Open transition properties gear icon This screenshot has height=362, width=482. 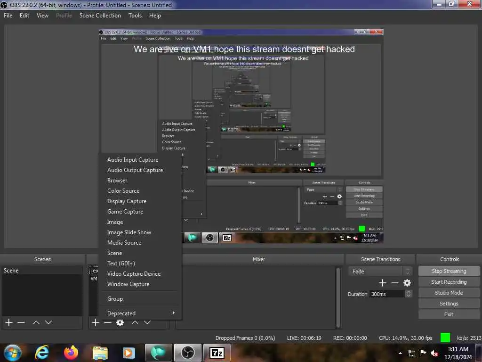coord(407,283)
